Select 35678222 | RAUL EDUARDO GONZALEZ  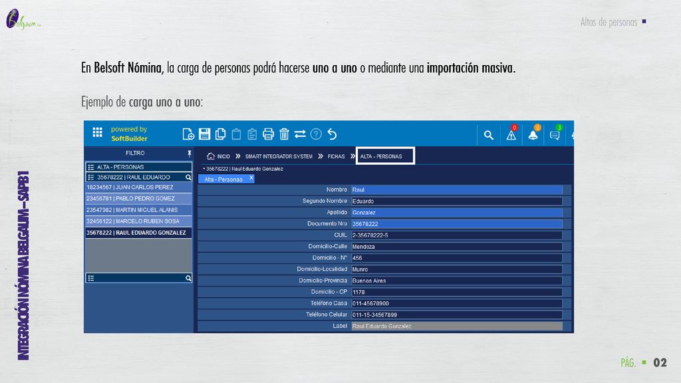[138, 233]
